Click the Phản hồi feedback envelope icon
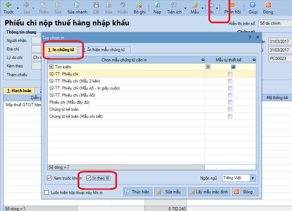Image resolution: width=292 pixels, height=211 pixels. click(233, 5)
